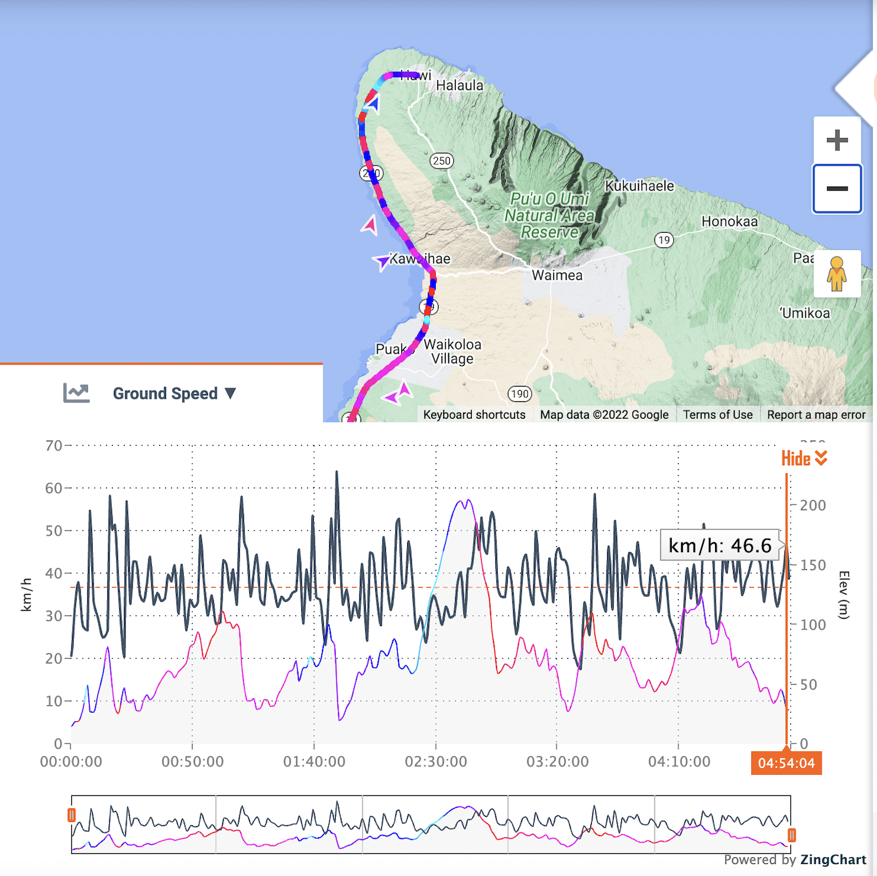Open Google's Terms of Use link
Image resolution: width=877 pixels, height=876 pixels.
[x=718, y=414]
